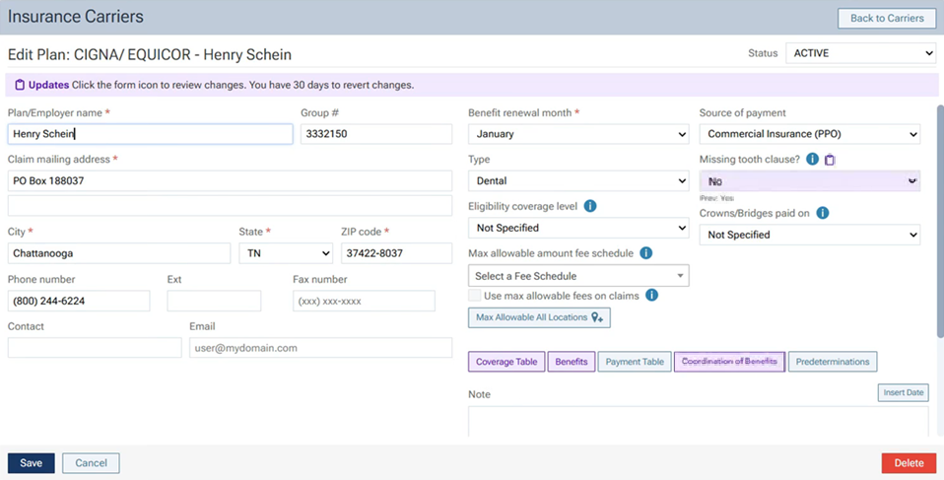
Task: Click the Save button
Action: (x=32, y=463)
